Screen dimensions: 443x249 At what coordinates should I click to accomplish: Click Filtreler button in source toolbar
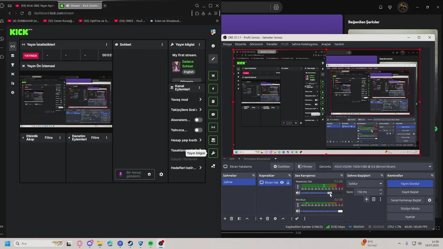coord(305,166)
